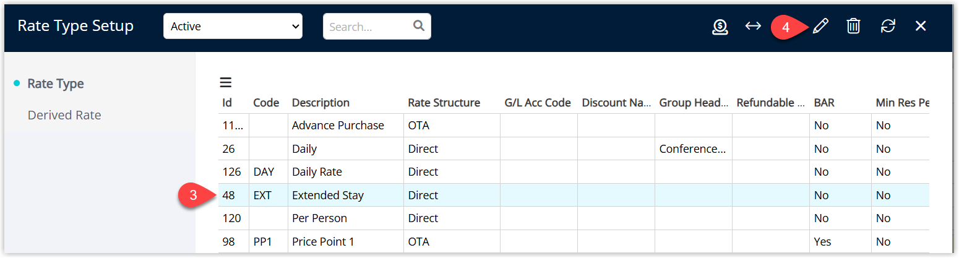The height and width of the screenshot is (258, 959).
Task: Click the horizontal double-arrow expand icon
Action: (x=753, y=26)
